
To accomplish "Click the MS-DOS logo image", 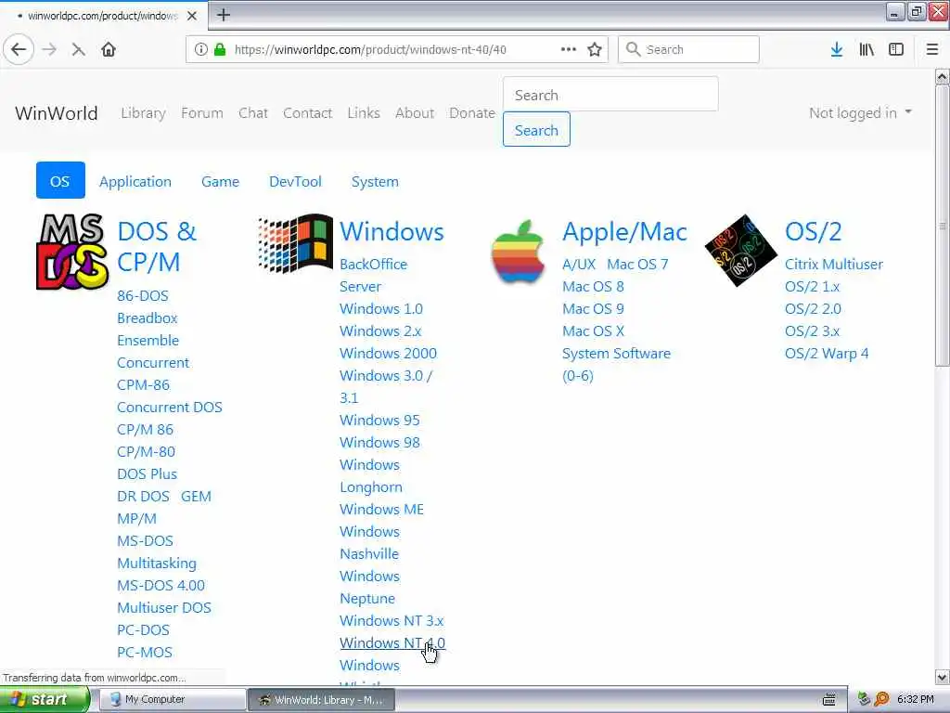I will click(72, 251).
